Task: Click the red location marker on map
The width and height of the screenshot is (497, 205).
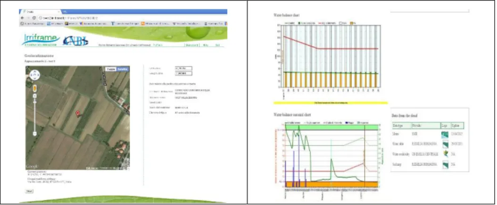Action: point(78,114)
